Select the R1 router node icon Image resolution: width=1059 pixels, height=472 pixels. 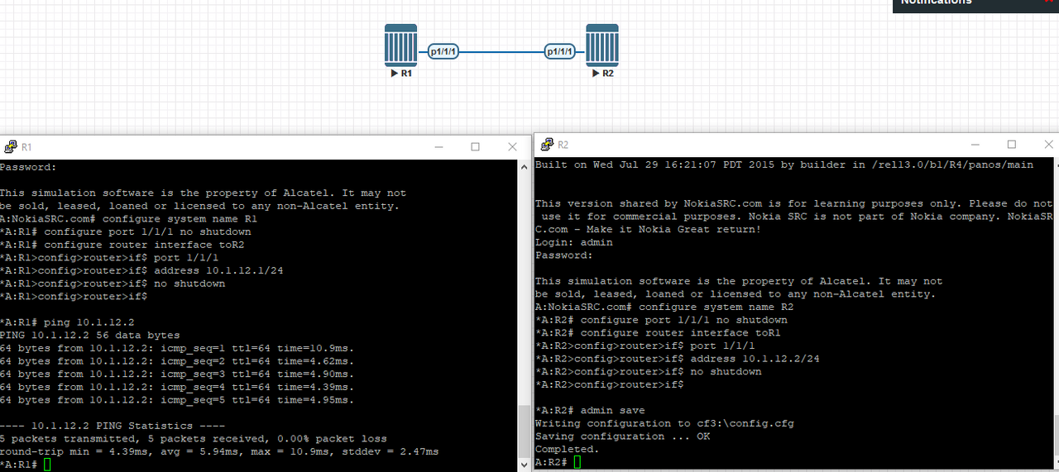point(400,45)
